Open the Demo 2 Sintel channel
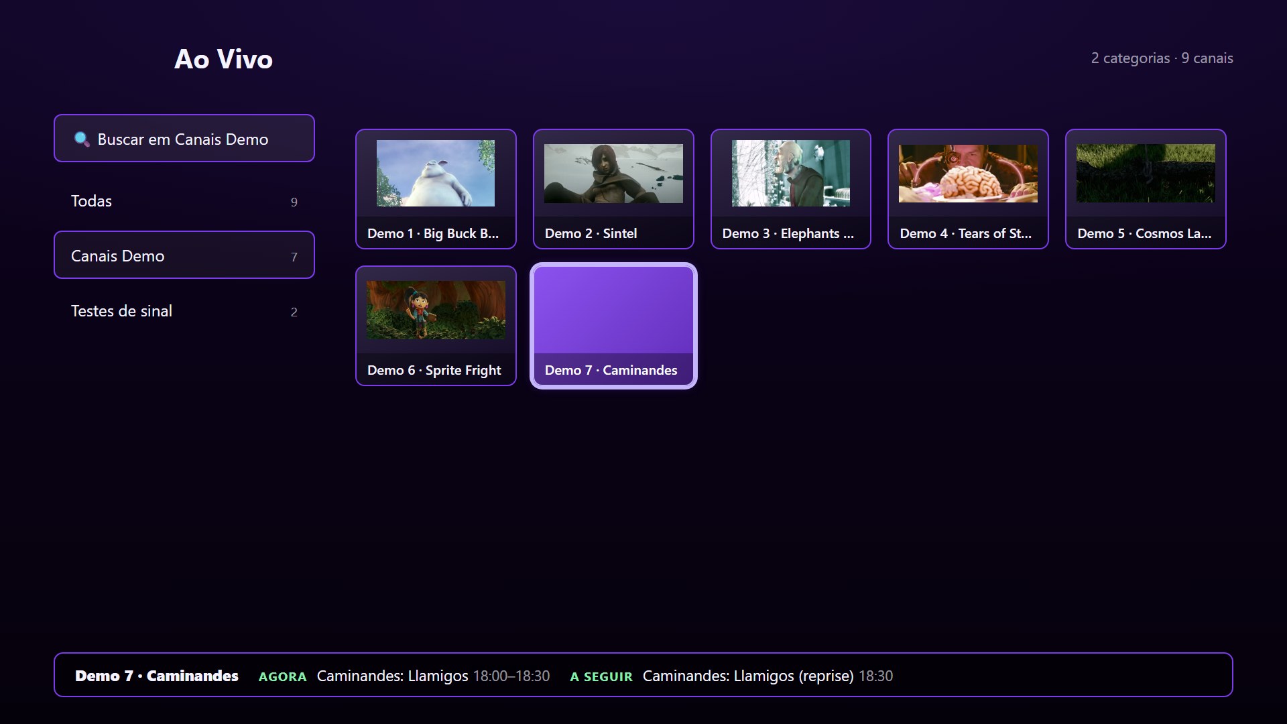Screen dimensions: 1287x724 (x=613, y=189)
